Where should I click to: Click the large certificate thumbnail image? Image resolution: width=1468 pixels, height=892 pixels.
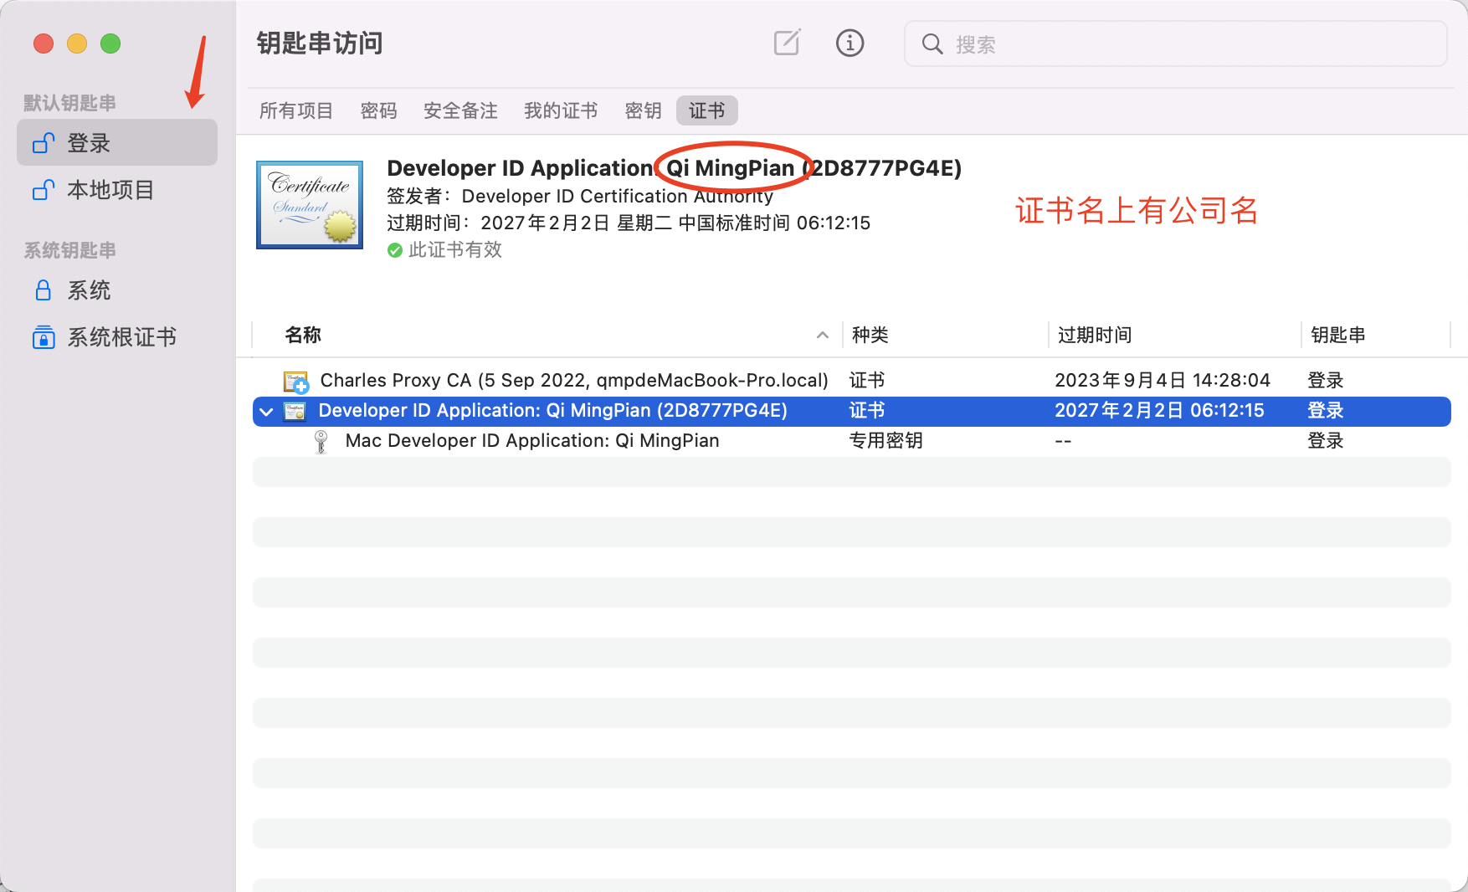[x=310, y=205]
